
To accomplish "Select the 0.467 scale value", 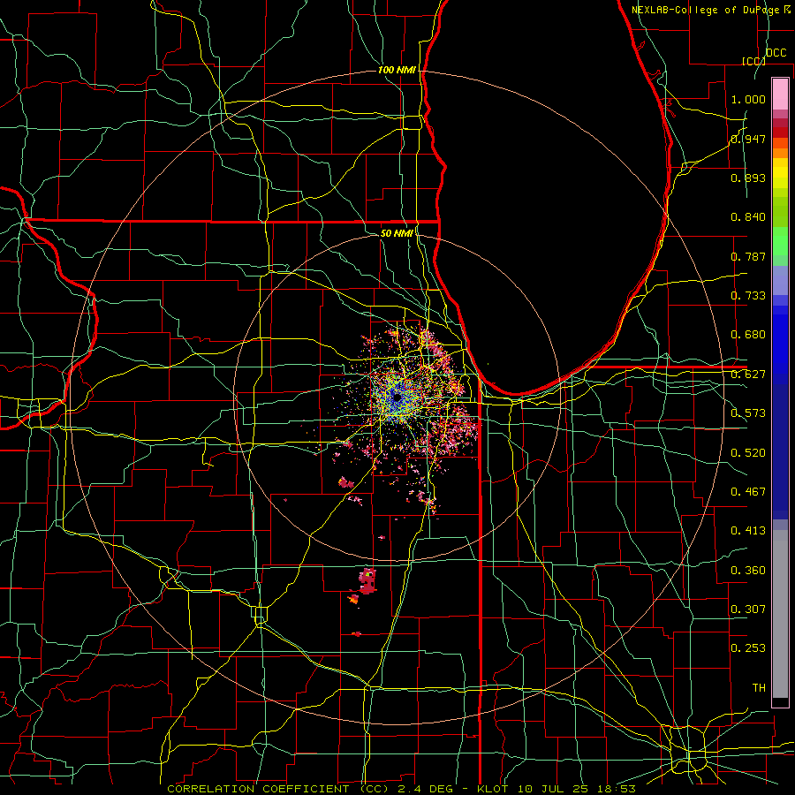I will coord(748,492).
